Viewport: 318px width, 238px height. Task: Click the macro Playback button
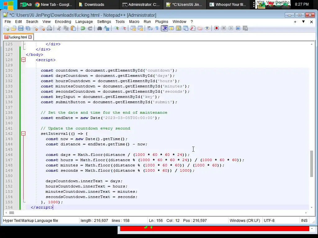point(231,28)
